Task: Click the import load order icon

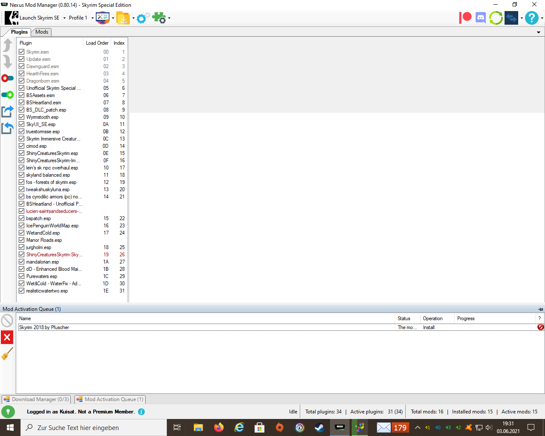Action: (8, 128)
